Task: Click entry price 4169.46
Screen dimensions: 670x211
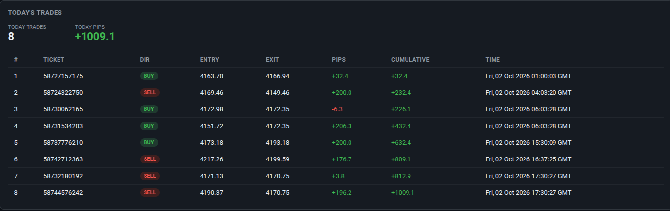Action: coord(211,93)
